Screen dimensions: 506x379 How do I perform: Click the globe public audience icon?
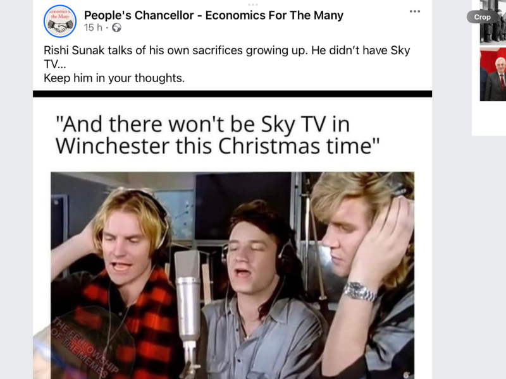click(116, 28)
